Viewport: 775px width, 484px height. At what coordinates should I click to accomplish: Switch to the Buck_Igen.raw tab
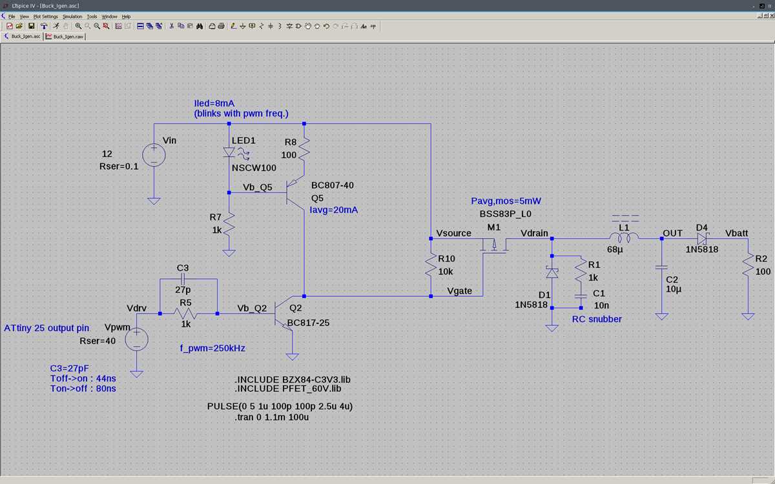[x=65, y=37]
